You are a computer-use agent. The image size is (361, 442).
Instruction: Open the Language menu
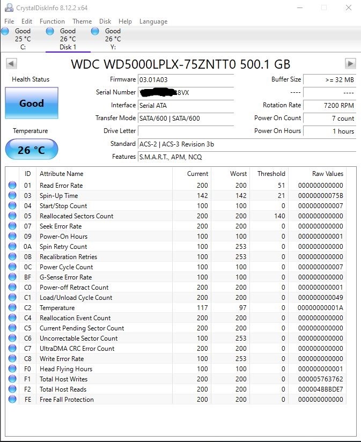click(x=153, y=21)
